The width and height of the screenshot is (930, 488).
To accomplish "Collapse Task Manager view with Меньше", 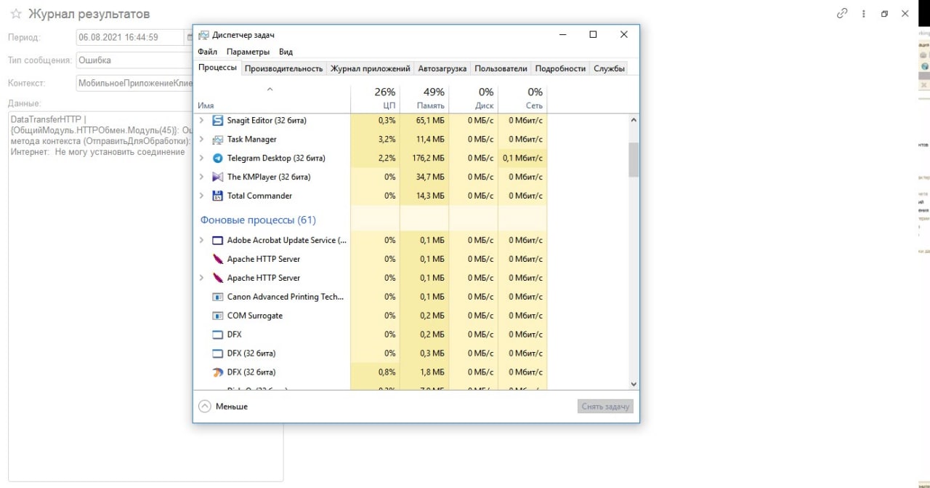I will point(223,407).
